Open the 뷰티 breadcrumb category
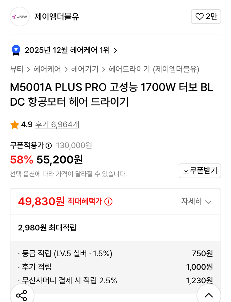 [x=17, y=69]
